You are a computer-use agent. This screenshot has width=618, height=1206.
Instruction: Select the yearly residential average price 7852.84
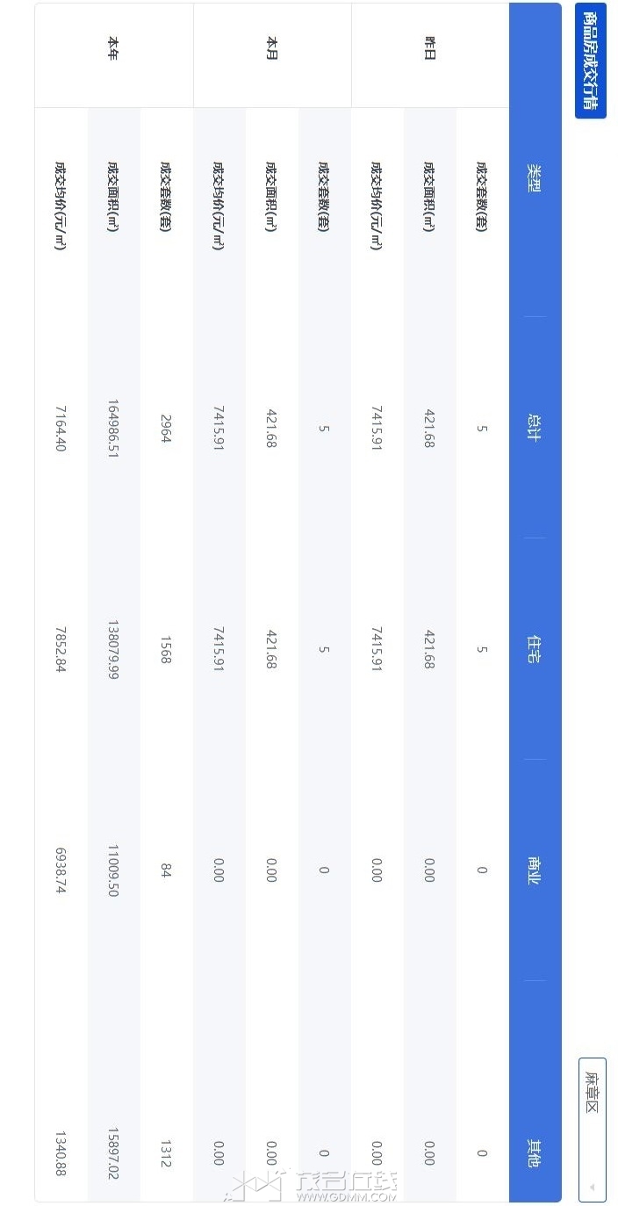pyautogui.click(x=61, y=649)
